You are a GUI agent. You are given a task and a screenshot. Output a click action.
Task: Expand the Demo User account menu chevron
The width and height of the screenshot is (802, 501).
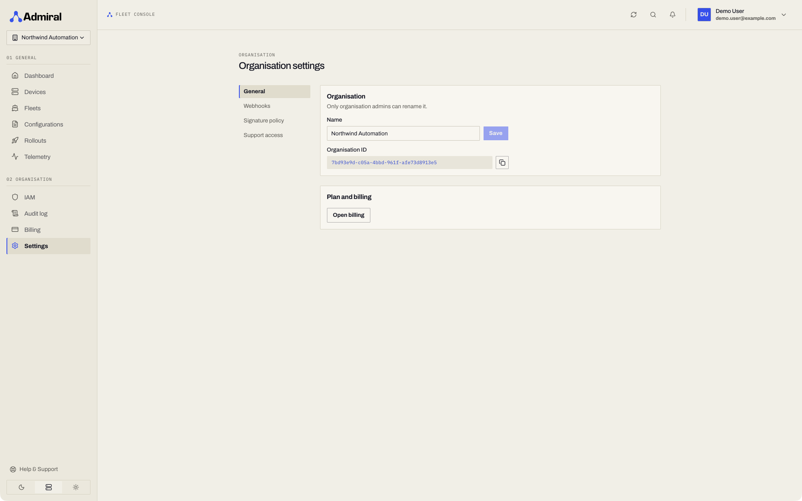[x=784, y=15]
